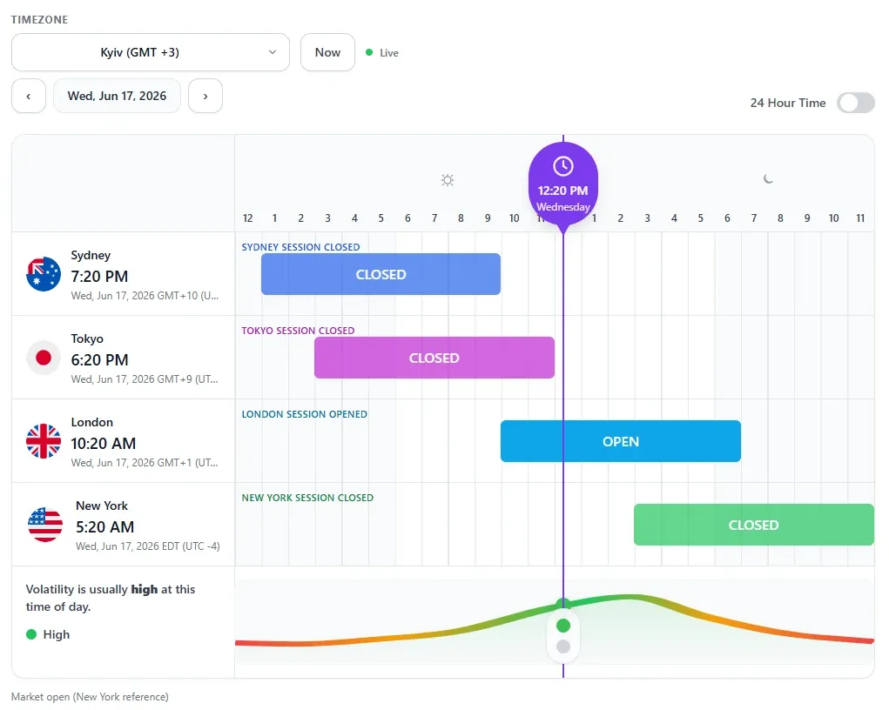Viewport: 889px width, 710px height.
Task: Click the London session OPEN bar
Action: tap(620, 441)
